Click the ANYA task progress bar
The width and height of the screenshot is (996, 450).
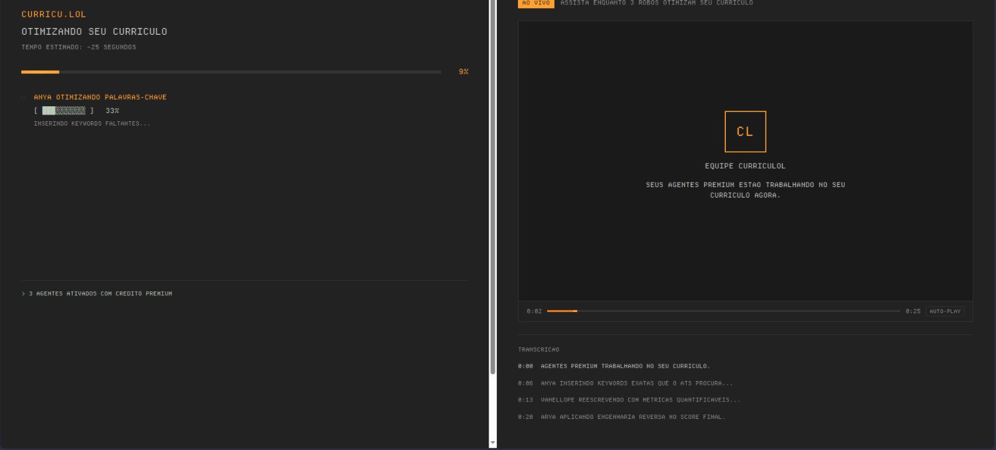[x=64, y=111]
